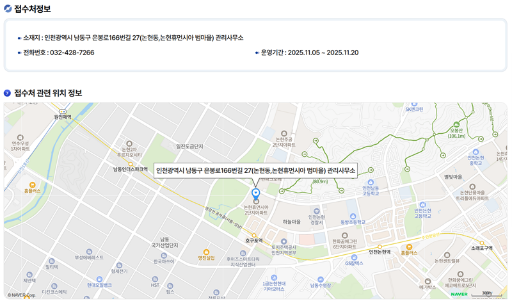Image resolution: width=512 pixels, height=301 pixels.
Task: Open the 논현주공 2단지아파트 icon
Action: pyautogui.click(x=284, y=133)
